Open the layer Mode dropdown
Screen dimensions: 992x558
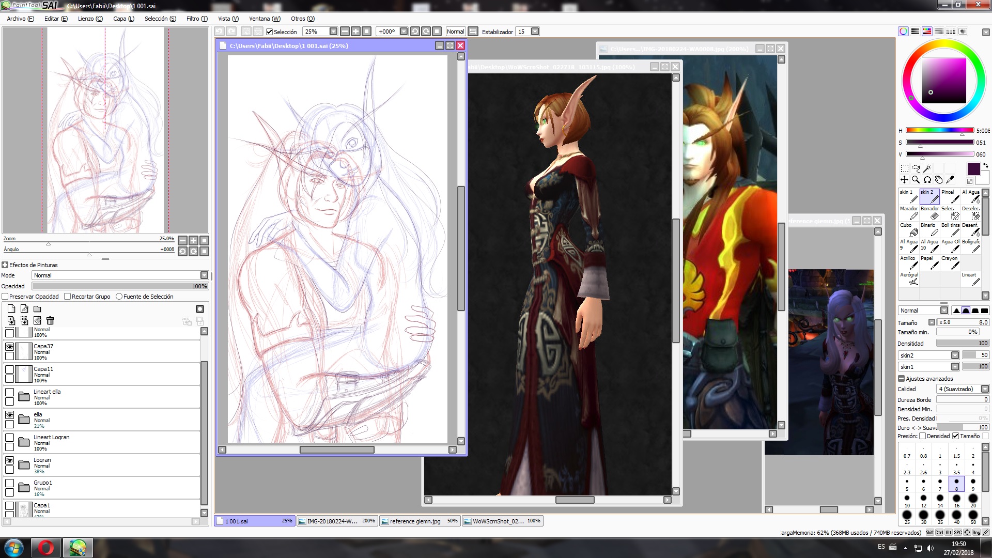tap(204, 275)
